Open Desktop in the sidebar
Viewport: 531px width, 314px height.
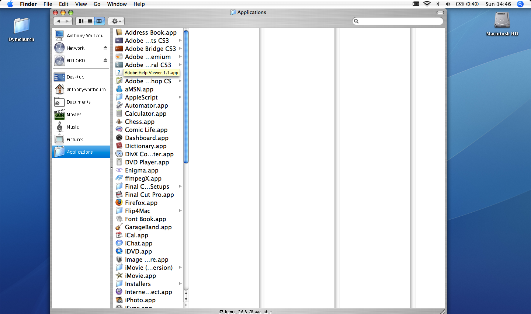[x=81, y=77]
